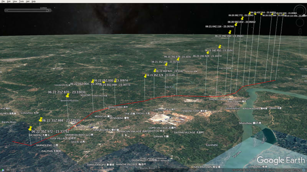Click the TANDONG TOWN place label

194,111
